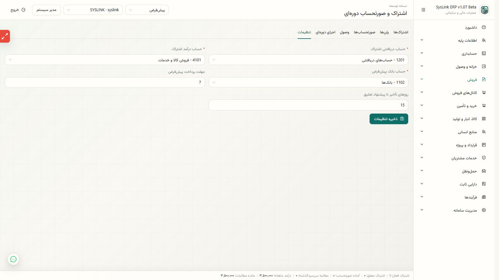Expand the کانال‌های فروش chevron
499x280 pixels.
422,92
